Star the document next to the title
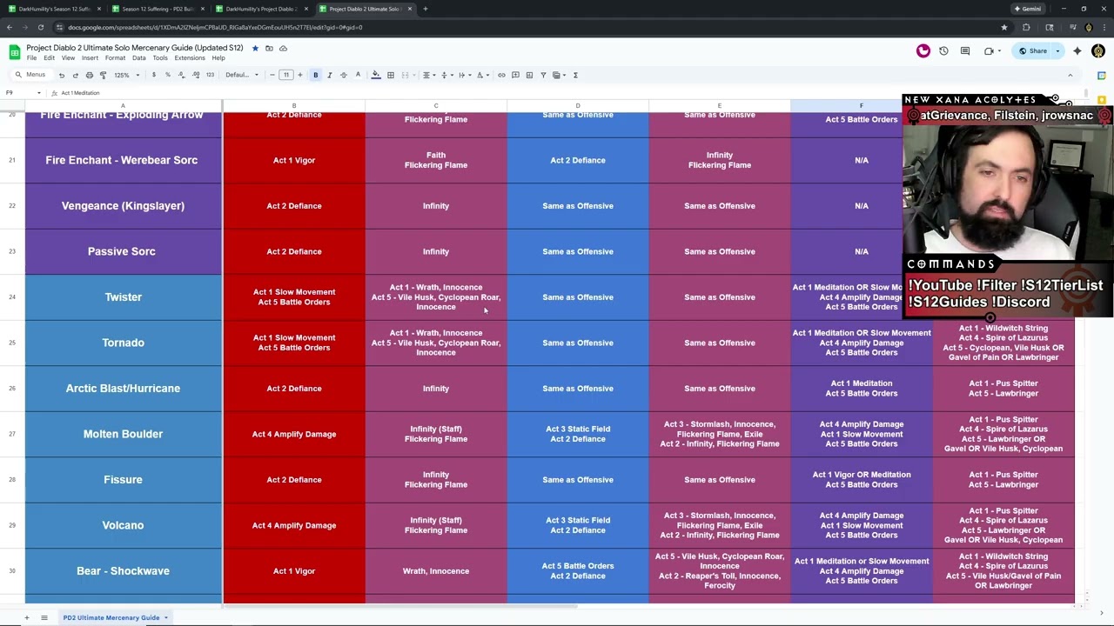The height and width of the screenshot is (626, 1114). point(255,48)
